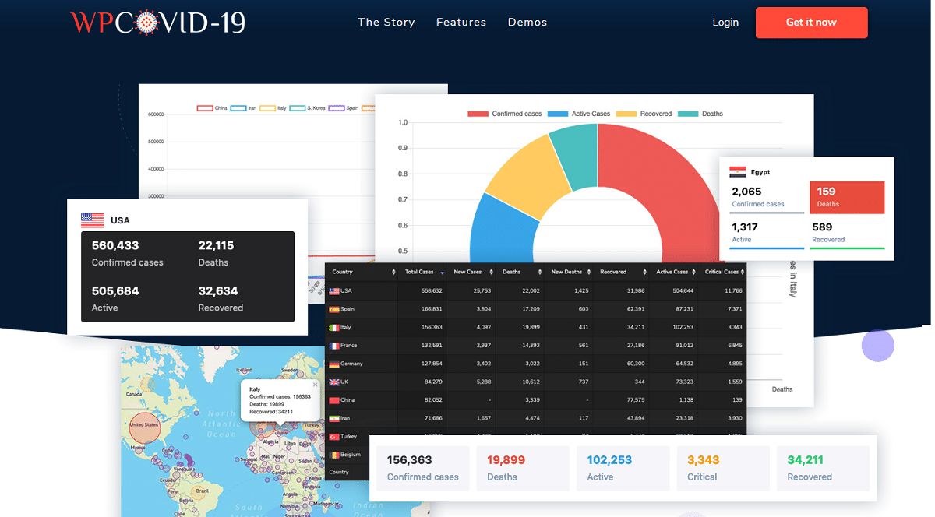Toggle Iran series in line chart legend
935x517 pixels.
pos(242,108)
